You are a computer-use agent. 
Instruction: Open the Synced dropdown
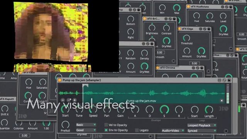(201, 131)
